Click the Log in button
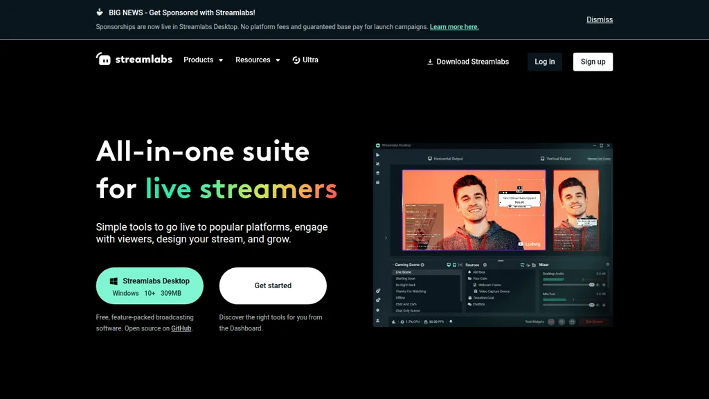This screenshot has width=709, height=399. [544, 62]
